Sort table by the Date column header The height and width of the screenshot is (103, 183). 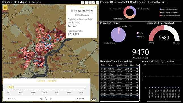coord(103,65)
